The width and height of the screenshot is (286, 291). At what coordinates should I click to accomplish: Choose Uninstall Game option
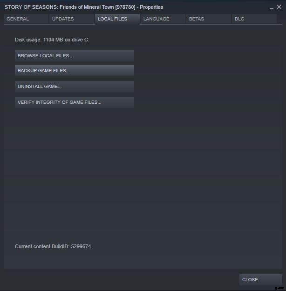75,87
